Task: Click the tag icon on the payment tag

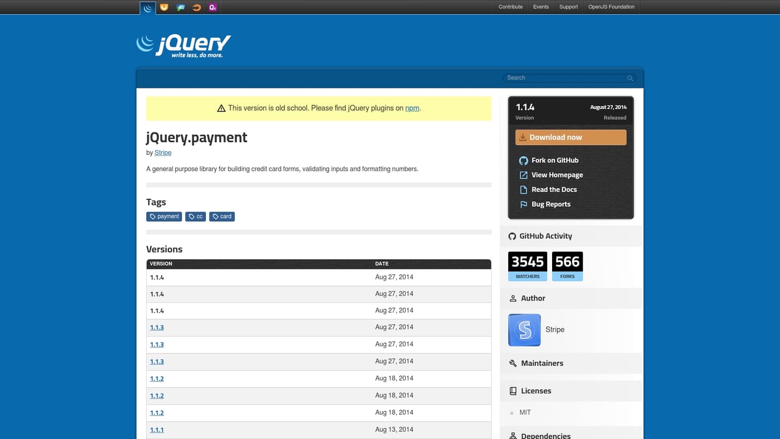Action: pyautogui.click(x=152, y=216)
